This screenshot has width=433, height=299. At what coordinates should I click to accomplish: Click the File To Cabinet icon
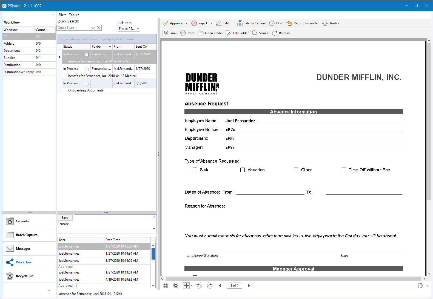coord(240,23)
